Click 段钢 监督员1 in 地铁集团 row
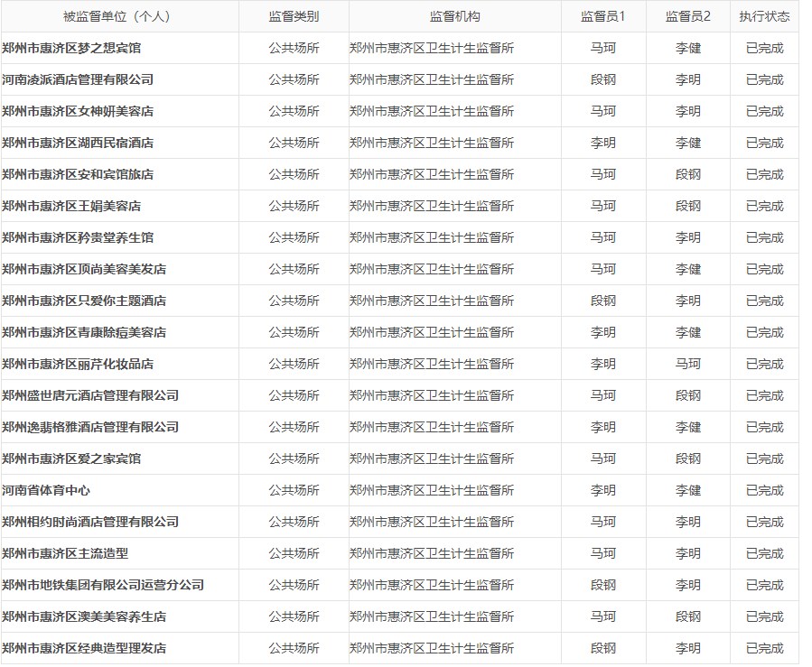The image size is (812, 667). 602,585
